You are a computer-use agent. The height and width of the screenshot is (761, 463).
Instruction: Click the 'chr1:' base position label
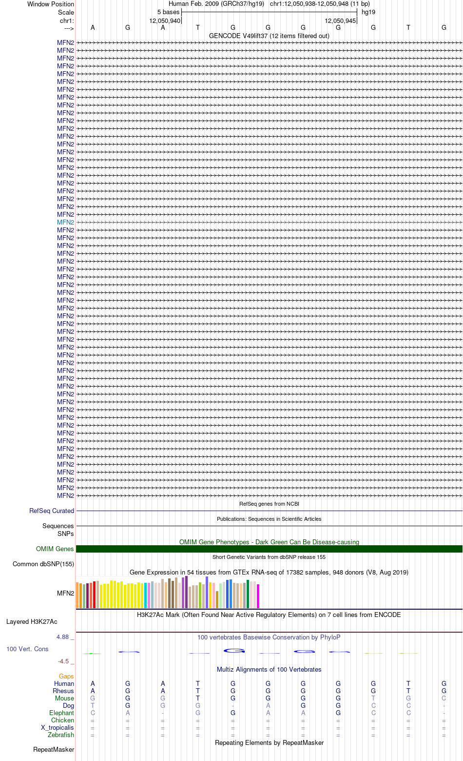[x=67, y=21]
